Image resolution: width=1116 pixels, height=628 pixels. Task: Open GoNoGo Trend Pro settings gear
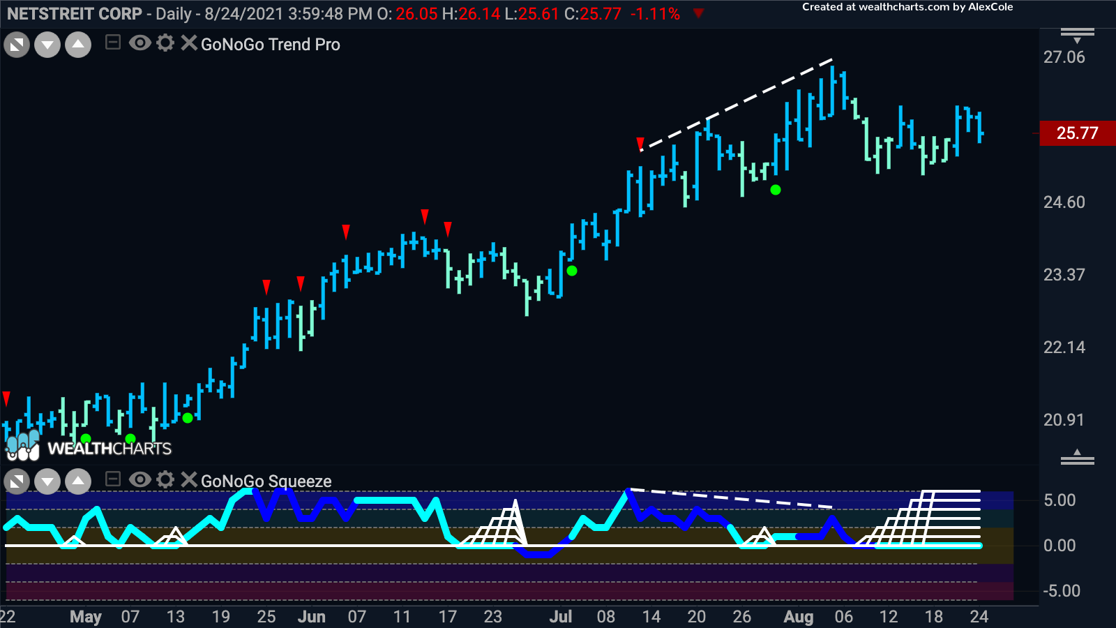(165, 43)
